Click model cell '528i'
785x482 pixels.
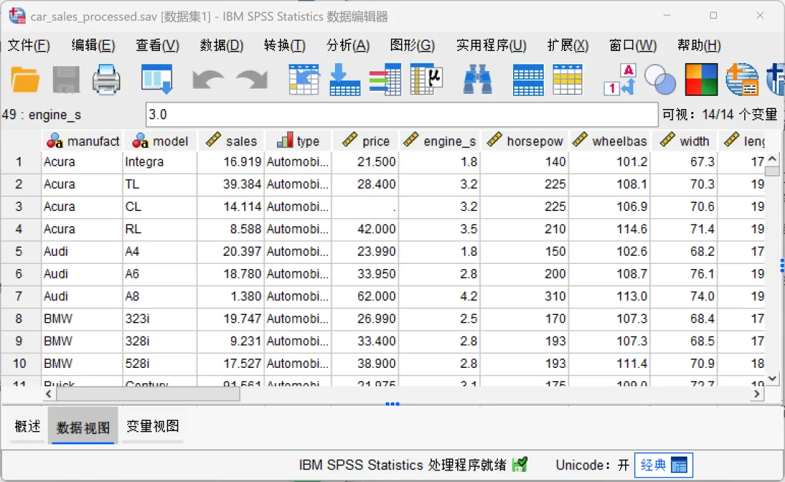point(160,363)
